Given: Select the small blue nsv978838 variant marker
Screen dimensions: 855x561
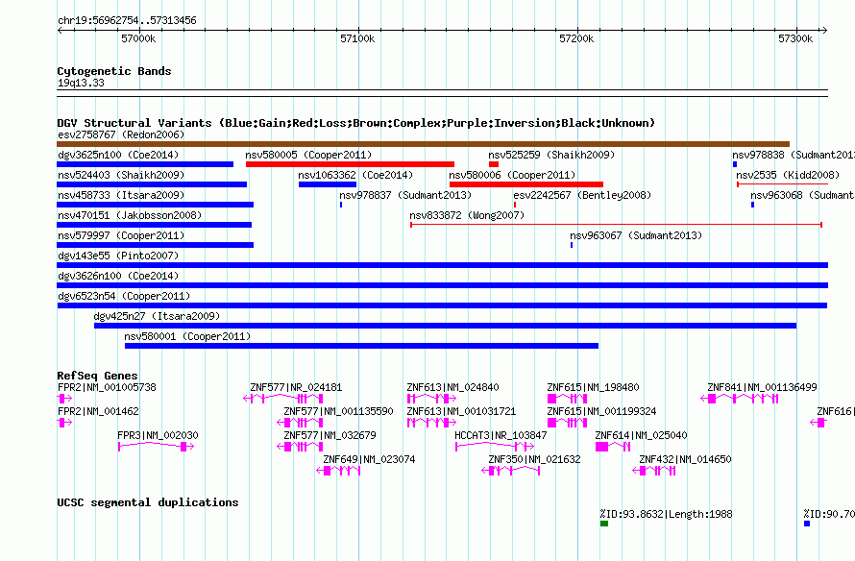Looking at the screenshot, I should [735, 164].
